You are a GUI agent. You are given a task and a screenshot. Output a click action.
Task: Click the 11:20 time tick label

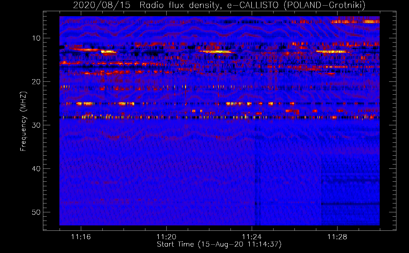click(166, 237)
